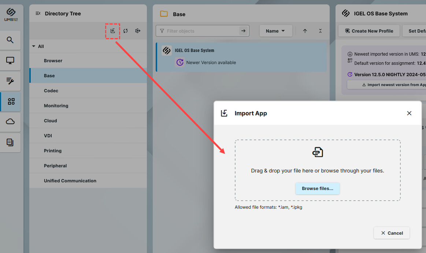
Task: Click the Browse files... button
Action: coord(317,189)
